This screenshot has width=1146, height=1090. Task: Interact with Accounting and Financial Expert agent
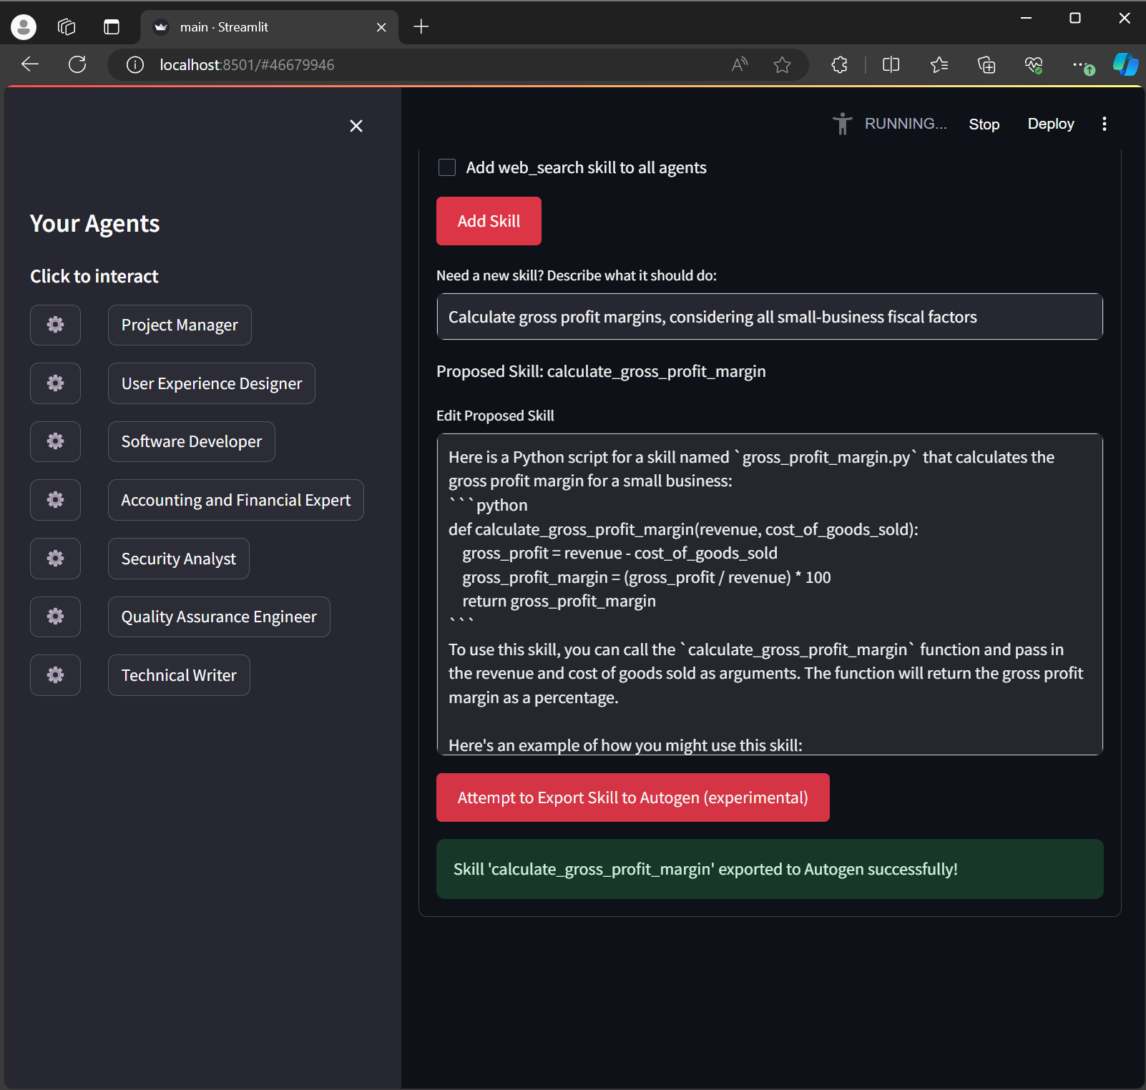(235, 500)
